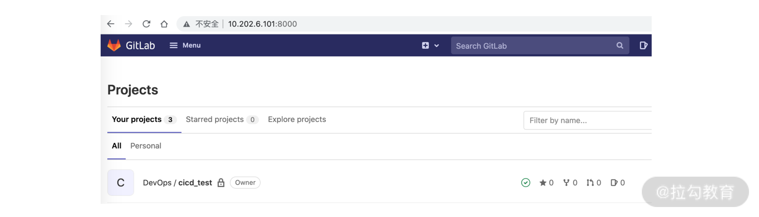Image resolution: width=759 pixels, height=217 pixels.
Task: Select the Personal sub-tab
Action: click(145, 146)
